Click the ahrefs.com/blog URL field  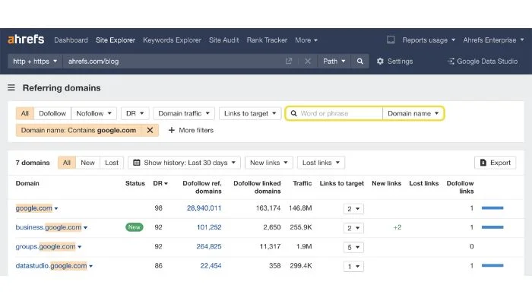pos(173,62)
